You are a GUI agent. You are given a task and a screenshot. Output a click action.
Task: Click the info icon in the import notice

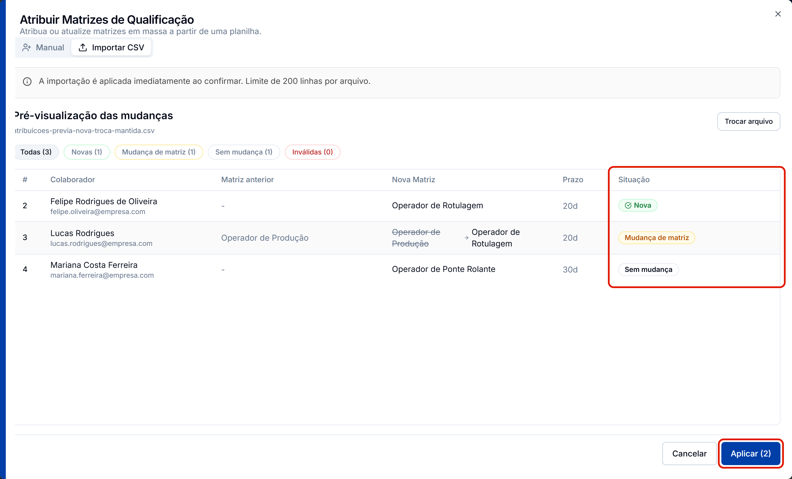(x=27, y=82)
